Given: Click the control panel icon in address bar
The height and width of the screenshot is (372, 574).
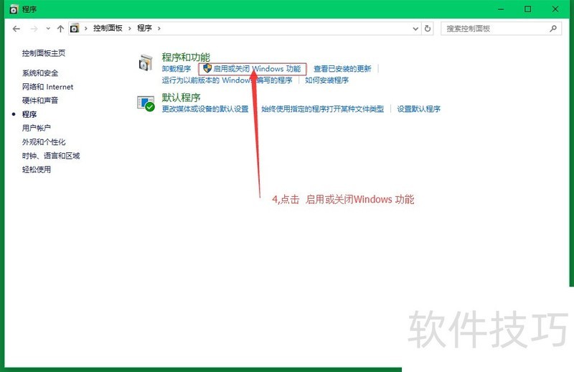Looking at the screenshot, I should pos(75,28).
